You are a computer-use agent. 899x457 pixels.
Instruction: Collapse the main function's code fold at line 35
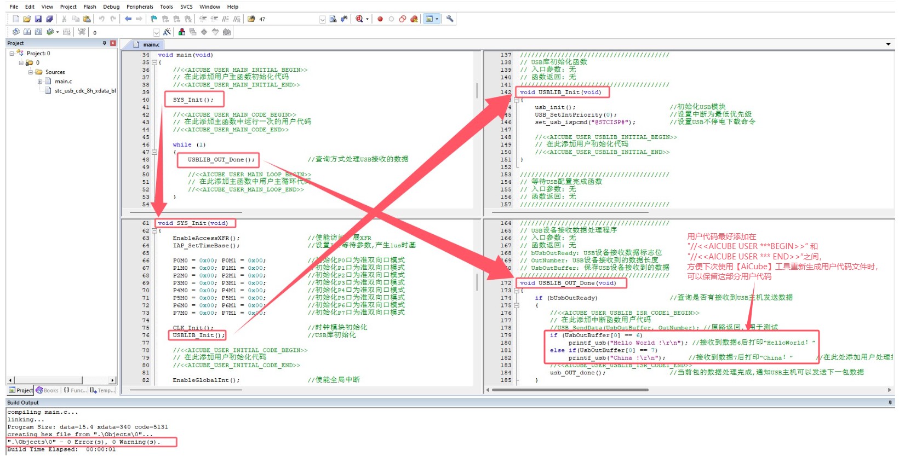pyautogui.click(x=154, y=62)
